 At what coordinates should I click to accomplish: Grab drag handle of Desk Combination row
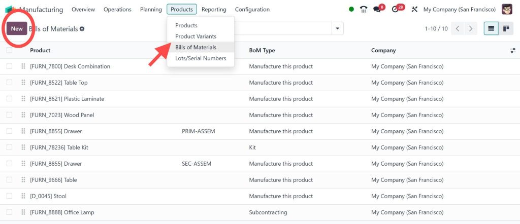click(x=23, y=66)
